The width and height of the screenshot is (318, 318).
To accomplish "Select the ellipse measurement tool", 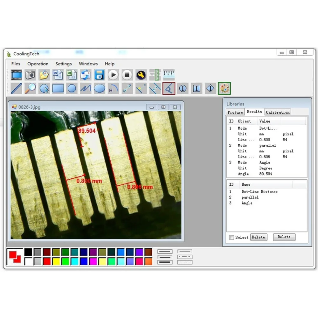I will tap(99, 88).
